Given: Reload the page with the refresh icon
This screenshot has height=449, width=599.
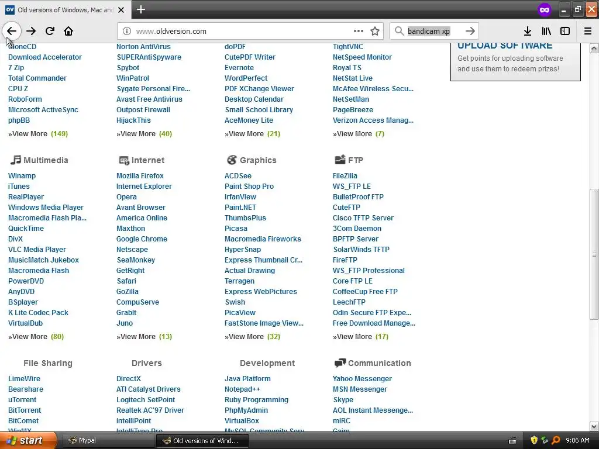Looking at the screenshot, I should pyautogui.click(x=50, y=31).
